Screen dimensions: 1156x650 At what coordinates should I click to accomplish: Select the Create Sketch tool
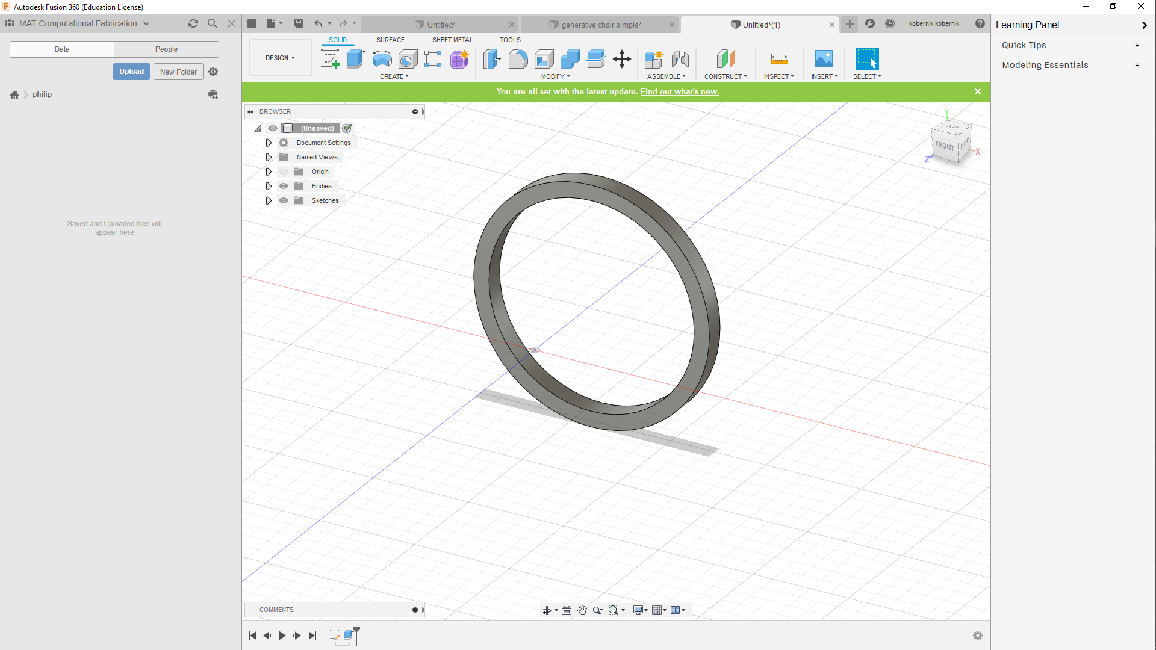point(330,59)
